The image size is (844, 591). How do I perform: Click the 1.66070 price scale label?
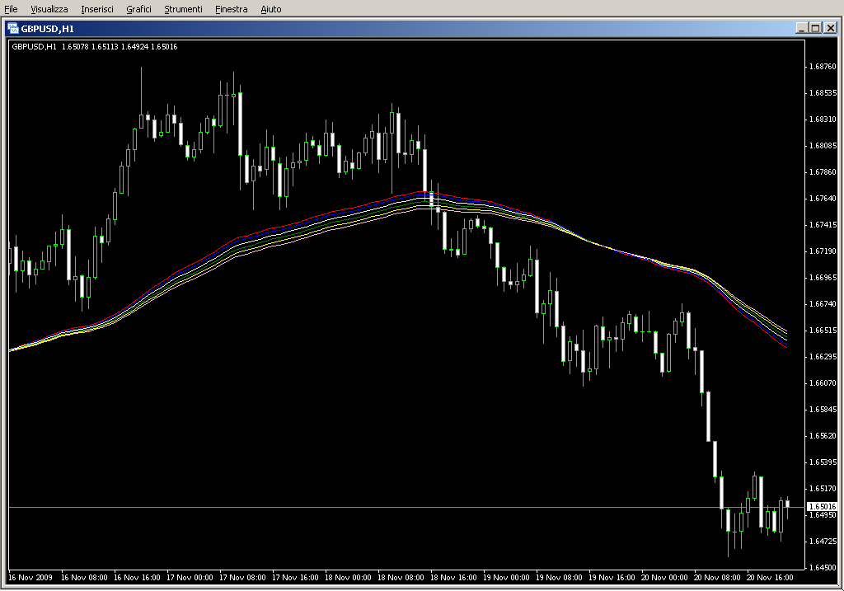[823, 383]
